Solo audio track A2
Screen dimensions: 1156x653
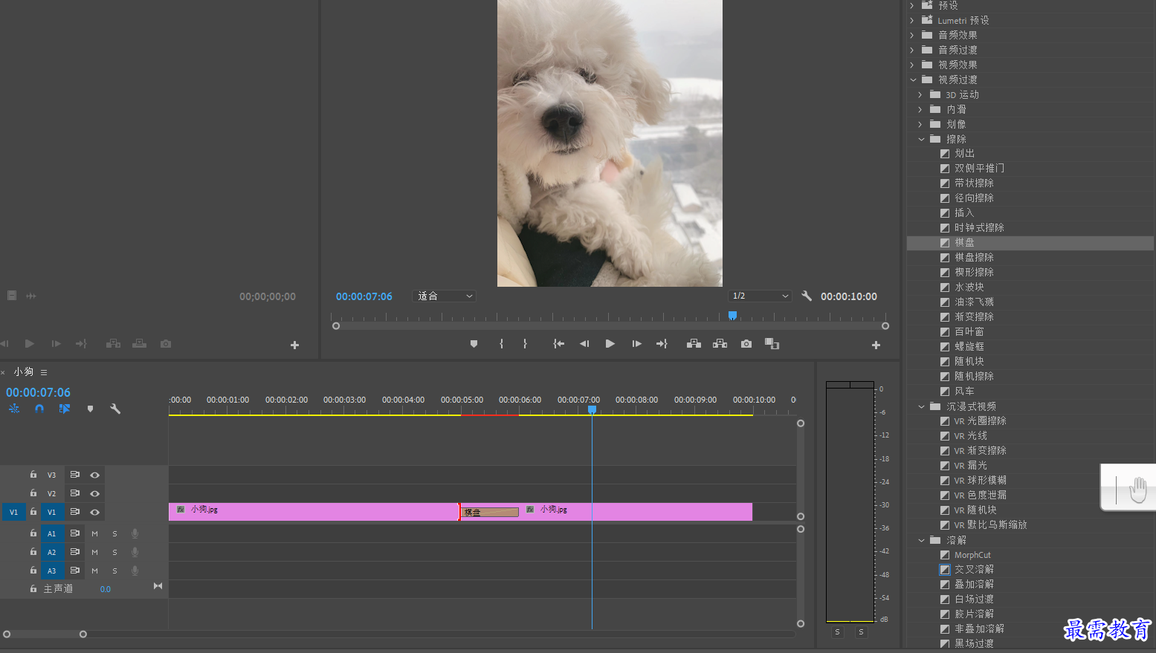pos(114,552)
